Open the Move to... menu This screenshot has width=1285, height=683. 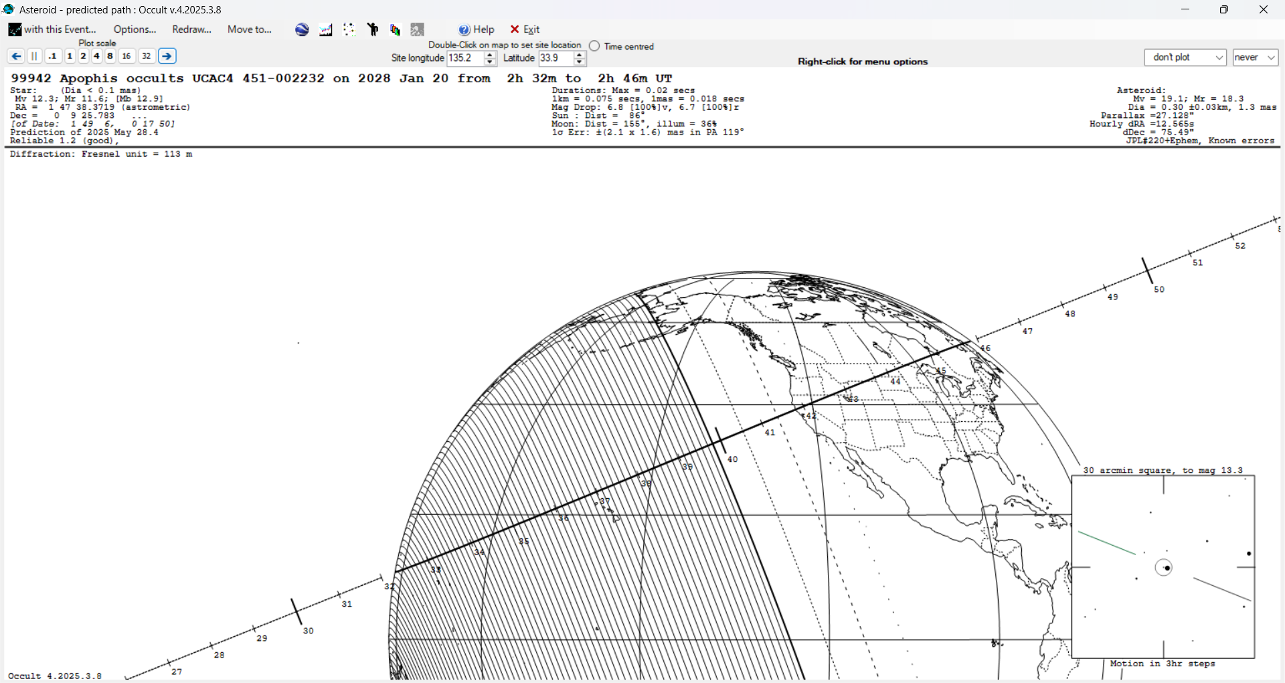tap(250, 29)
